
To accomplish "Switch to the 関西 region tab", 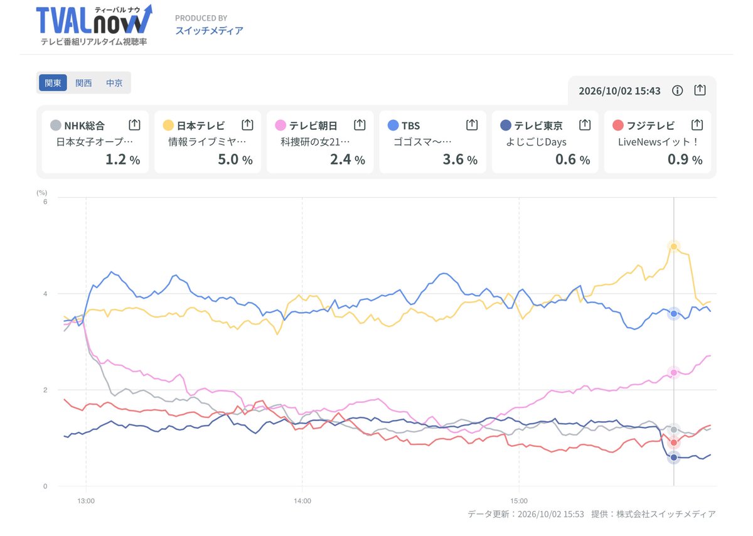I will coord(83,83).
